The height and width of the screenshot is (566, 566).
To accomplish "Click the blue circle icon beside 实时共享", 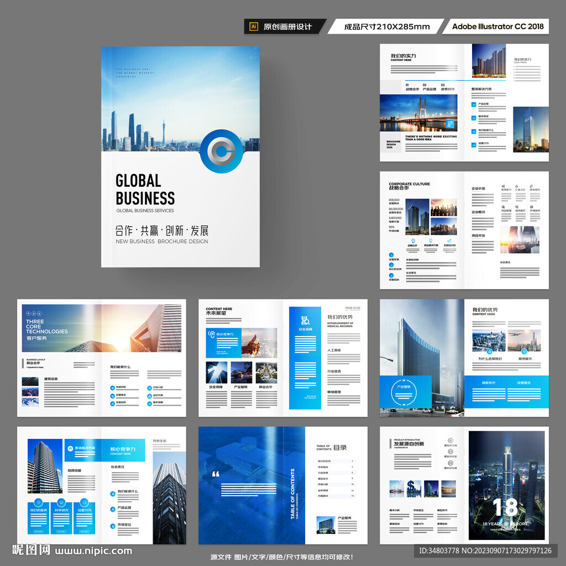I will 149,396.
